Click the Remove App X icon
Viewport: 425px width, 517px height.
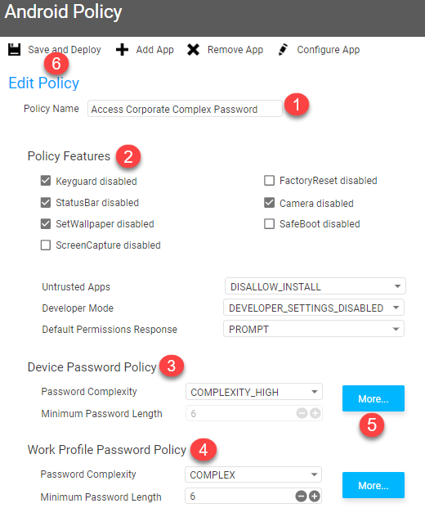coord(193,49)
